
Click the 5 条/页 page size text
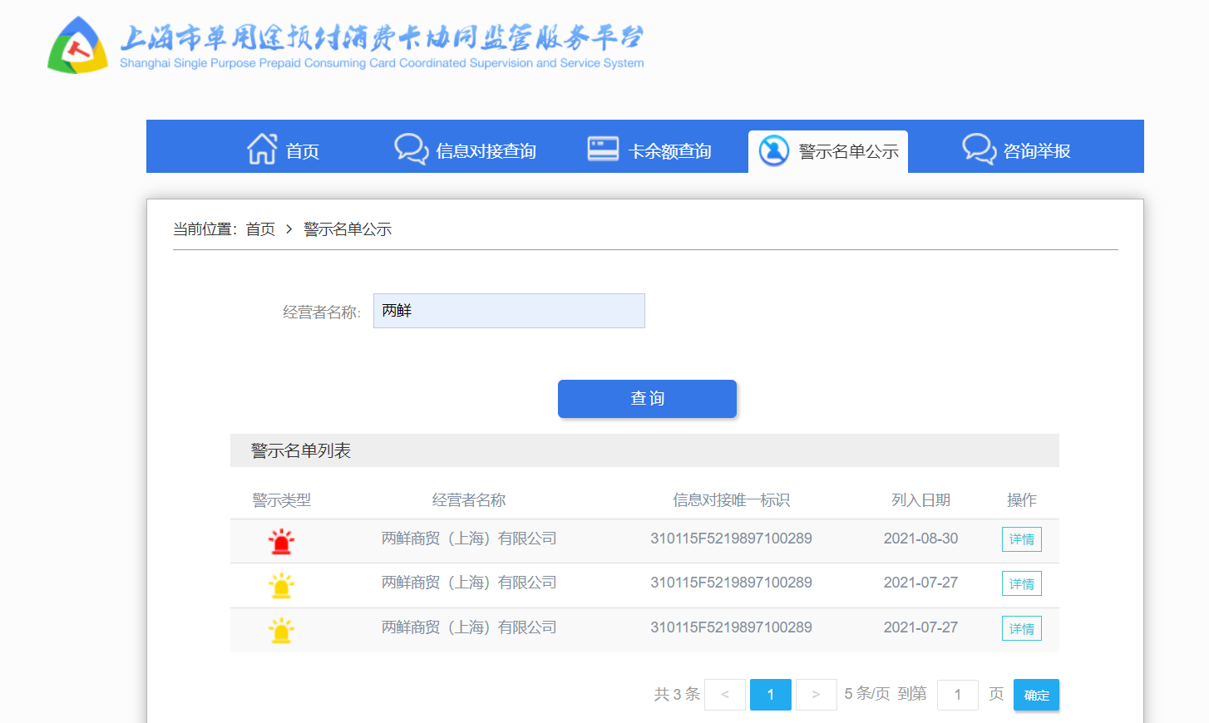pyautogui.click(x=867, y=693)
